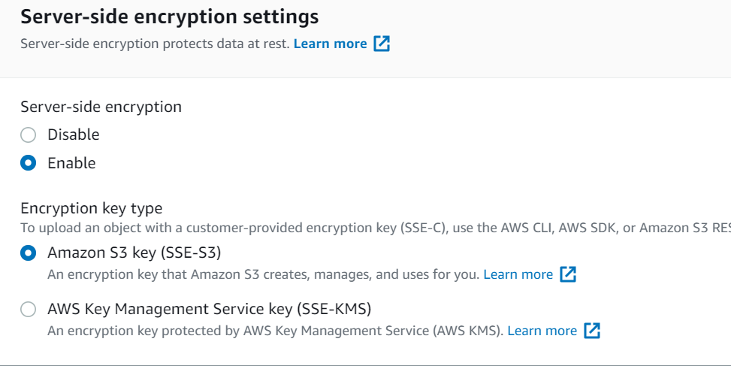Click 'Amazon S3 key (SSE-S3)' label text

pyautogui.click(x=134, y=253)
